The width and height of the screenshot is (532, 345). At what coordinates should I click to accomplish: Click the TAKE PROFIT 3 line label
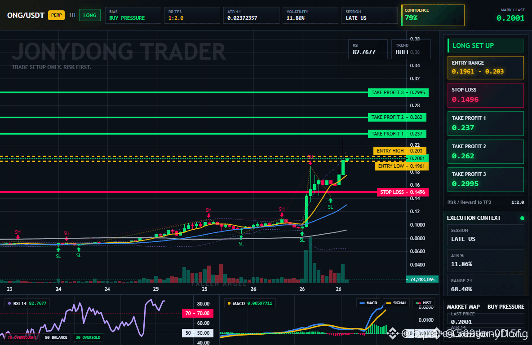coord(387,92)
